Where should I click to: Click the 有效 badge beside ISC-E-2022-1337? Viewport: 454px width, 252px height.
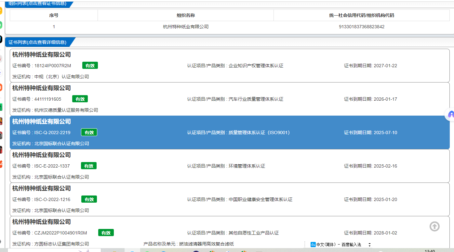click(x=89, y=166)
